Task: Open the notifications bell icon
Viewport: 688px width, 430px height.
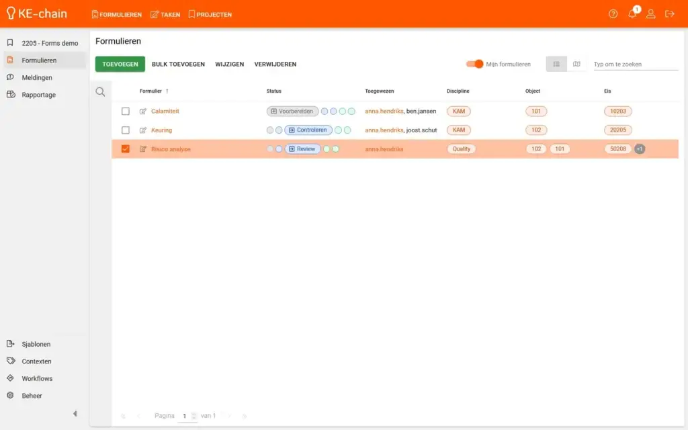Action: [x=632, y=14]
